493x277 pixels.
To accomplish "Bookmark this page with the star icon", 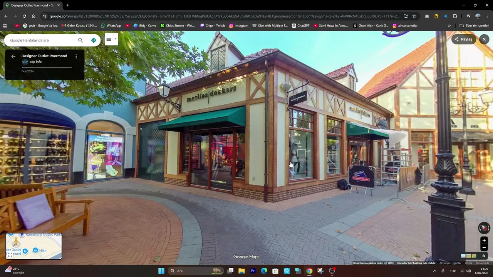I will point(414,16).
